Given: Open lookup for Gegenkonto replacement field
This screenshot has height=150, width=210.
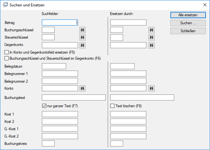Looking at the screenshot, I should 152,45.
